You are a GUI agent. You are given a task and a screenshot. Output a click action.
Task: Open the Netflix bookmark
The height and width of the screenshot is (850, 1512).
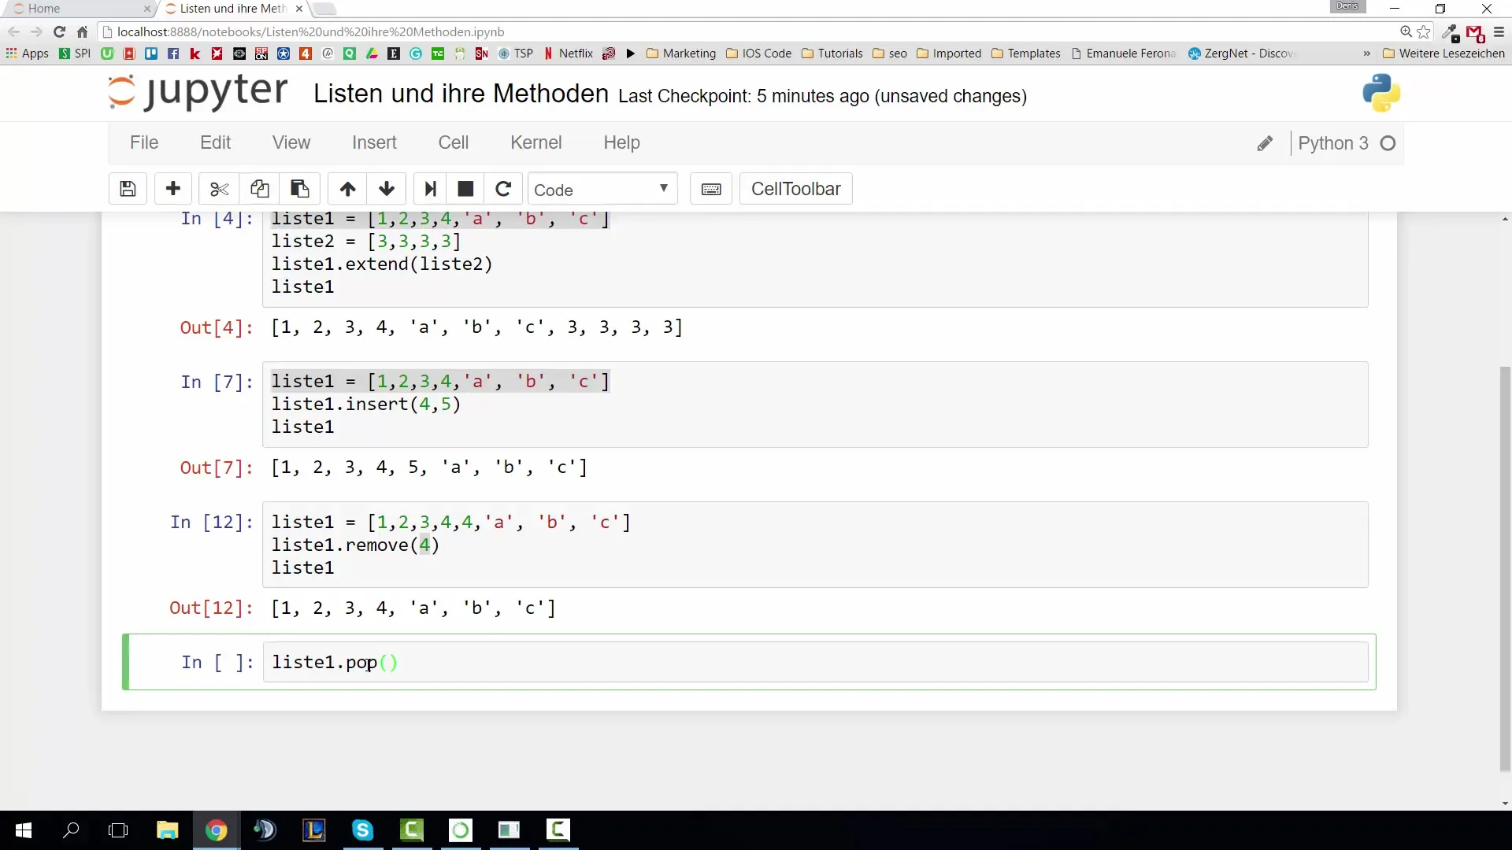[x=569, y=54]
